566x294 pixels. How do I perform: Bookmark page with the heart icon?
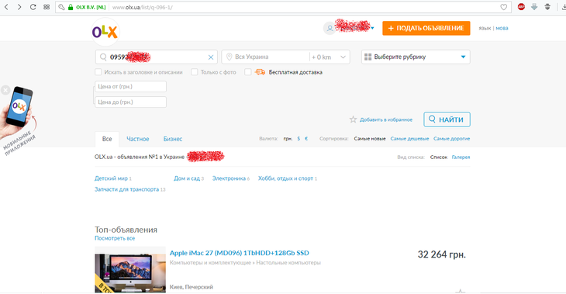(x=503, y=7)
